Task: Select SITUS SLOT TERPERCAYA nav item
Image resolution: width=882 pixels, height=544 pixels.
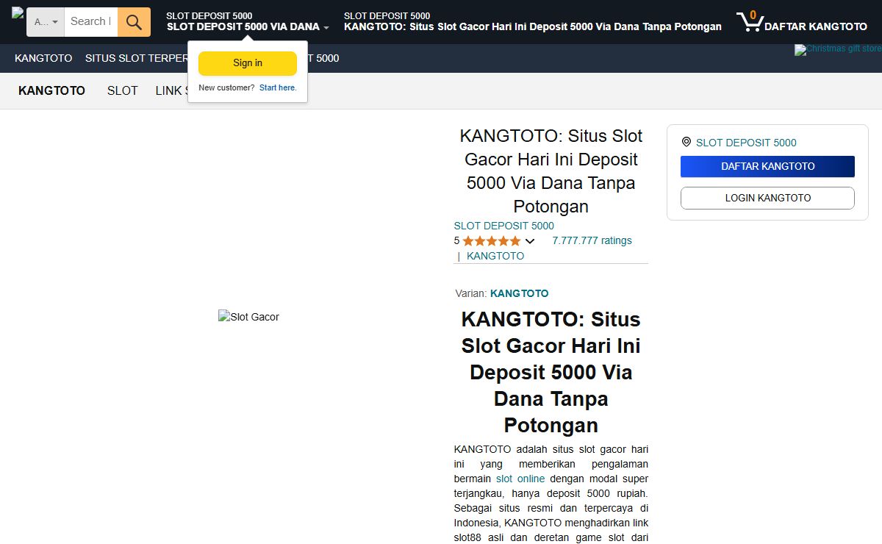Action: pyautogui.click(x=137, y=58)
